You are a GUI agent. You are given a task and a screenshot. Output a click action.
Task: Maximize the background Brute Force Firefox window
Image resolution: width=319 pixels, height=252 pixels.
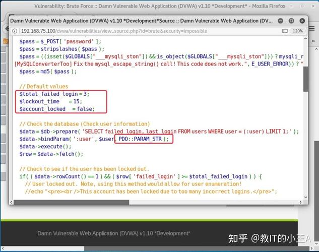pyautogui.click(x=302, y=7)
